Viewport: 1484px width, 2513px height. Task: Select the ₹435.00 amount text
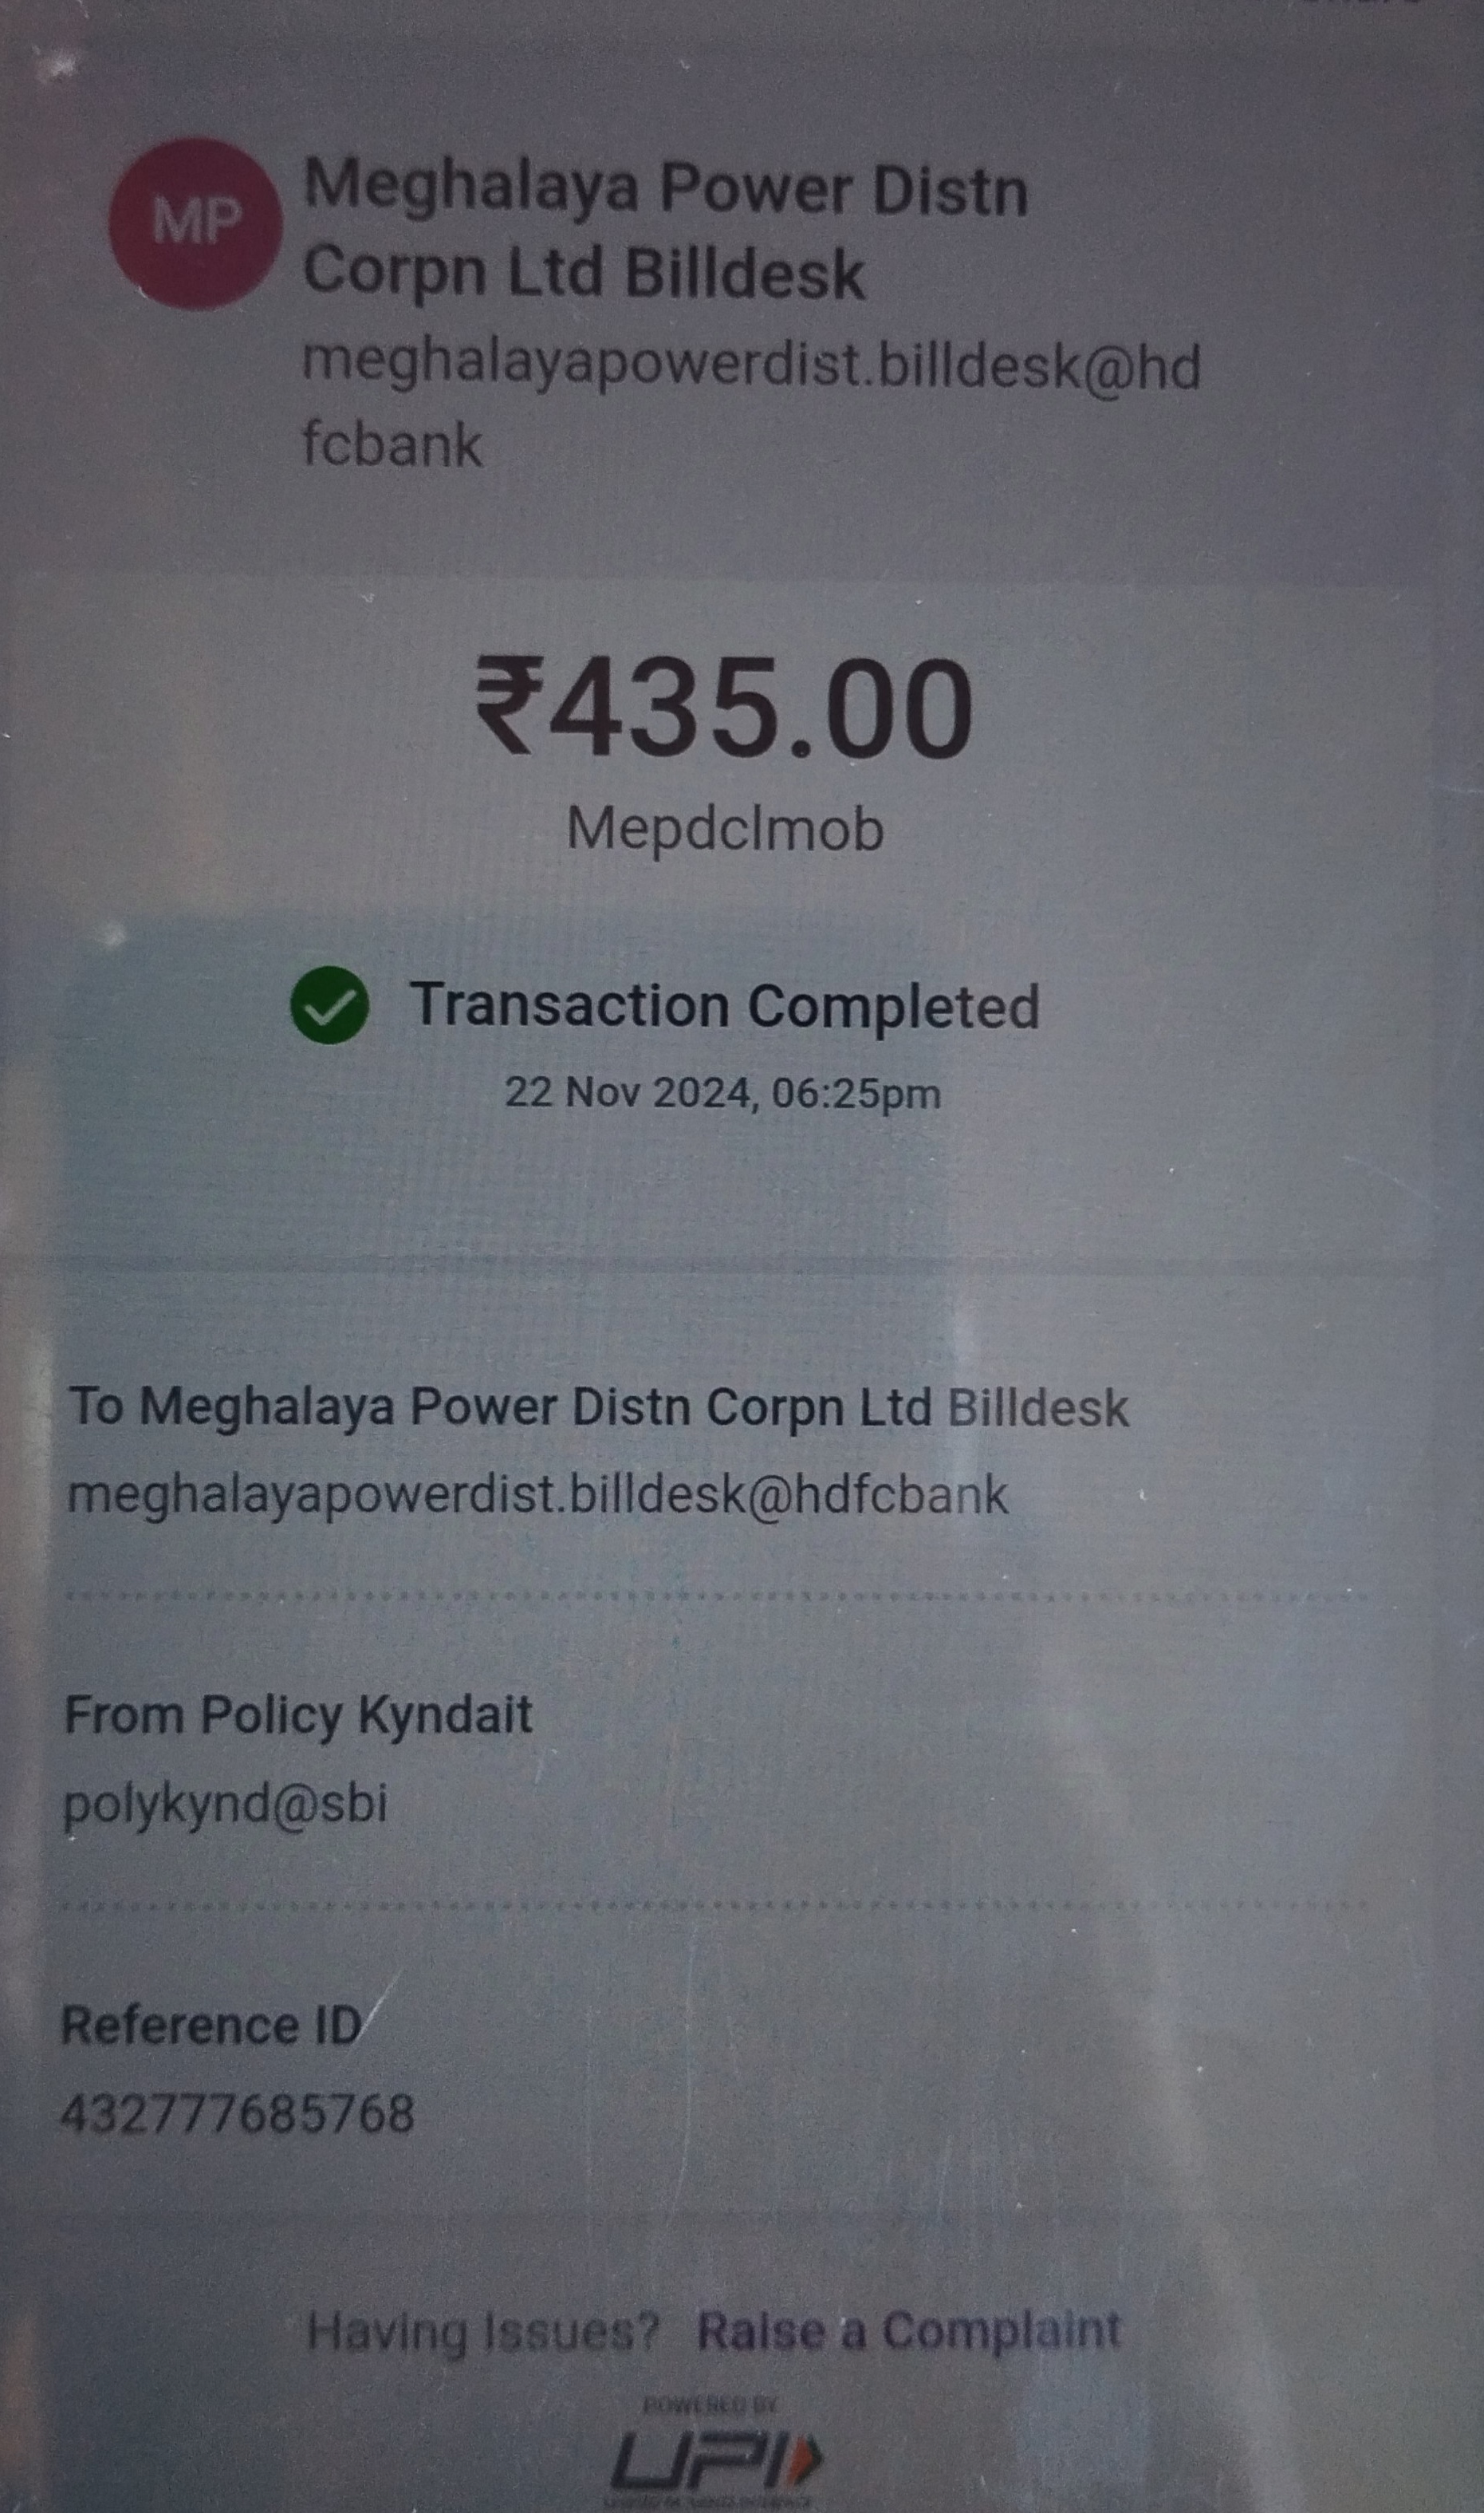(723, 708)
